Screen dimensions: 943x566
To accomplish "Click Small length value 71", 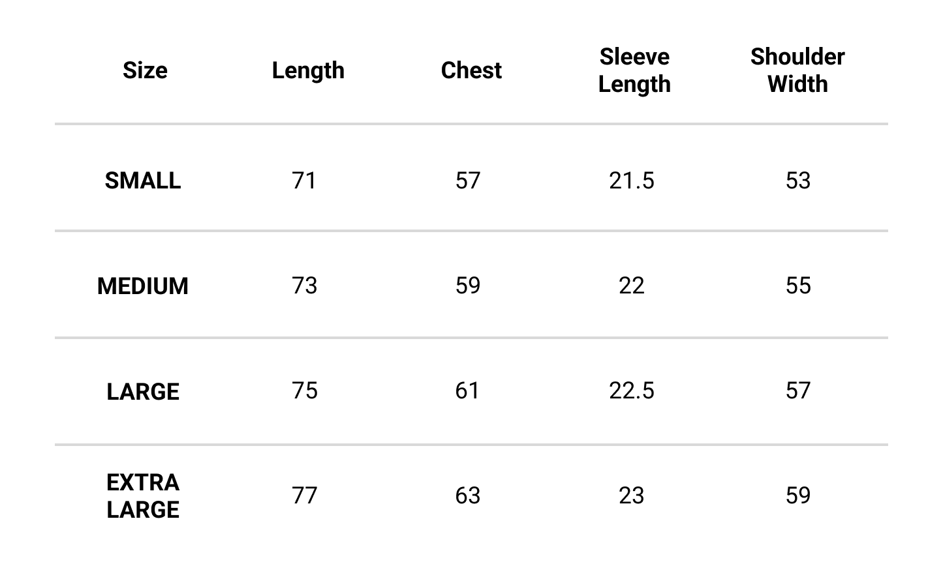I will point(305,181).
